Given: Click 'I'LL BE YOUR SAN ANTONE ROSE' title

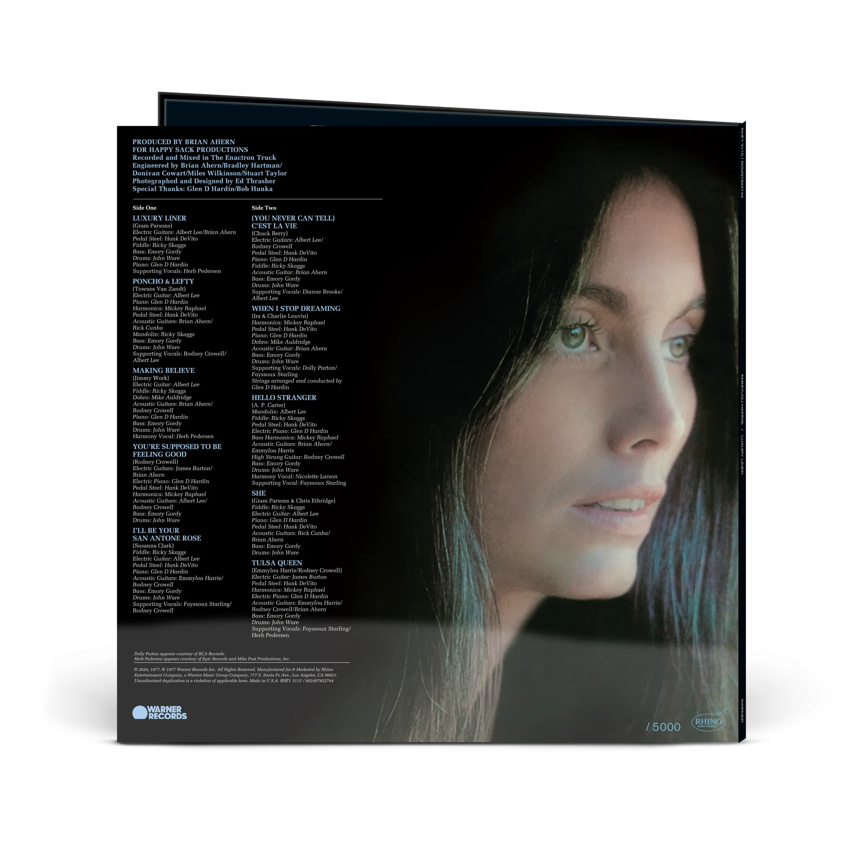Looking at the screenshot, I should tap(167, 534).
